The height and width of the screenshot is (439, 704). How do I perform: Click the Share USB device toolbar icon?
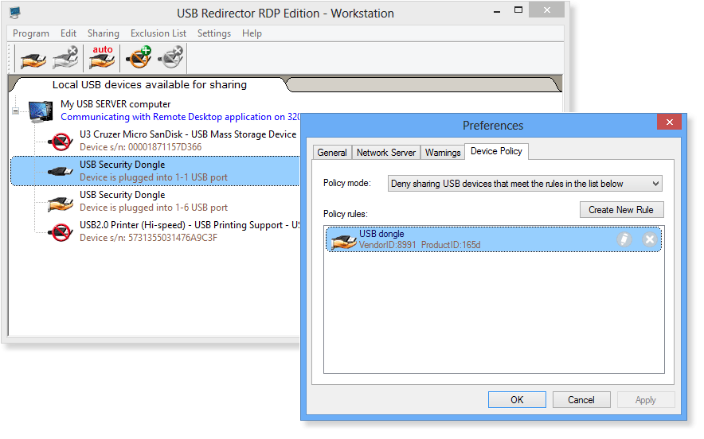coord(34,59)
